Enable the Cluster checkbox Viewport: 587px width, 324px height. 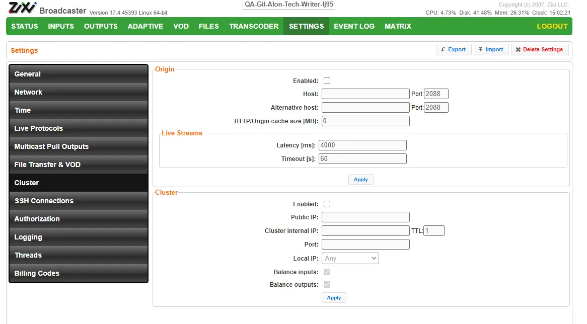pos(327,204)
